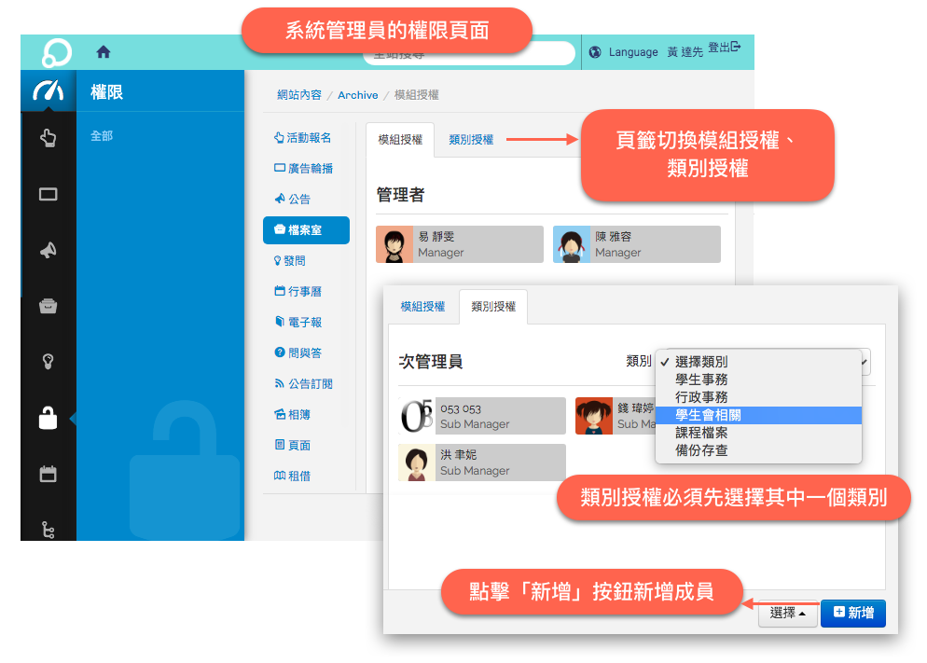Click the archive box sidebar icon
Image resolution: width=927 pixels, height=663 pixels.
[48, 306]
